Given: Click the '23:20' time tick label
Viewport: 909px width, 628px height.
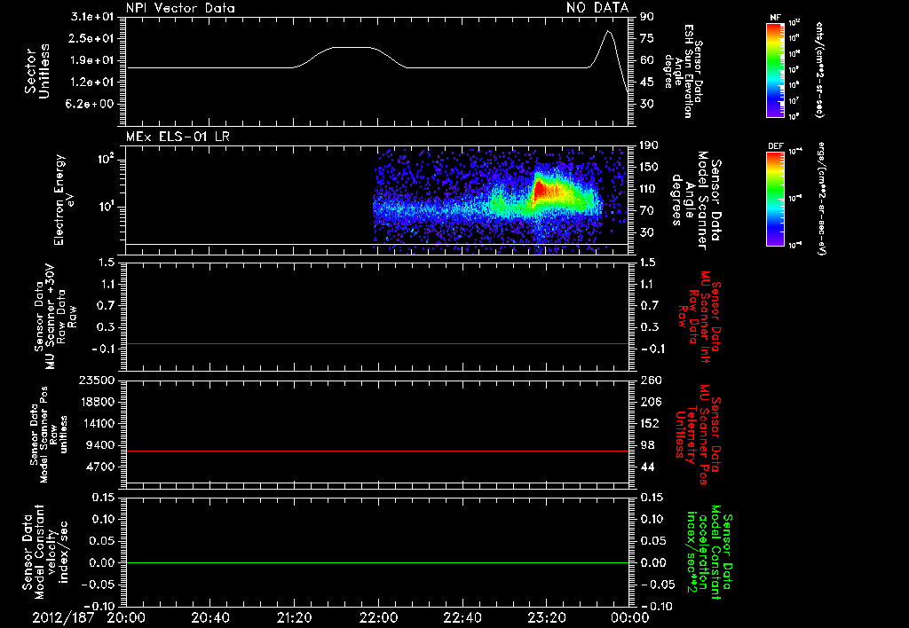Looking at the screenshot, I should (x=546, y=617).
